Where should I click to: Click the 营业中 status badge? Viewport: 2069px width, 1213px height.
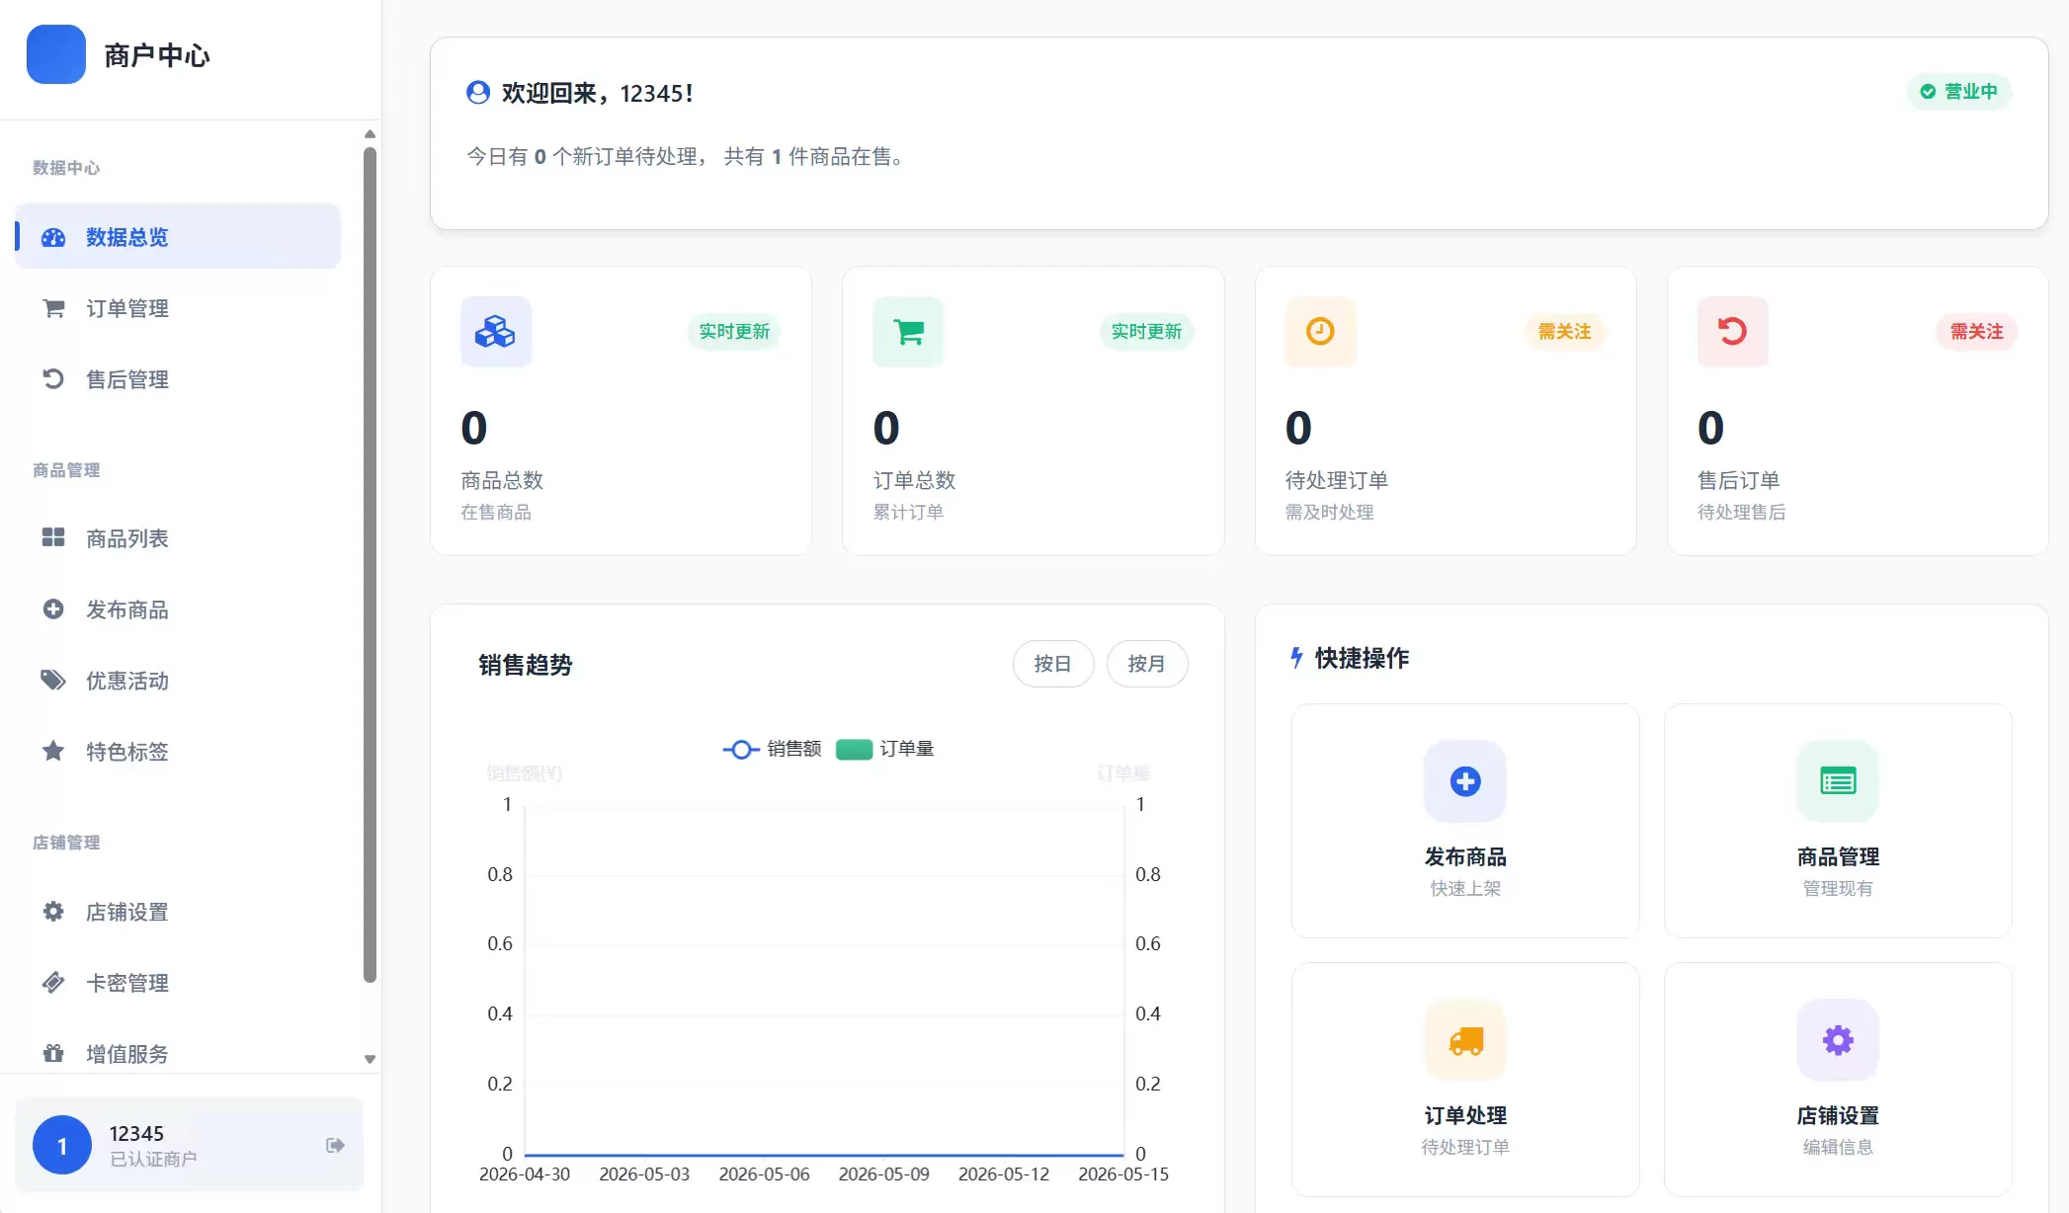coord(1959,92)
